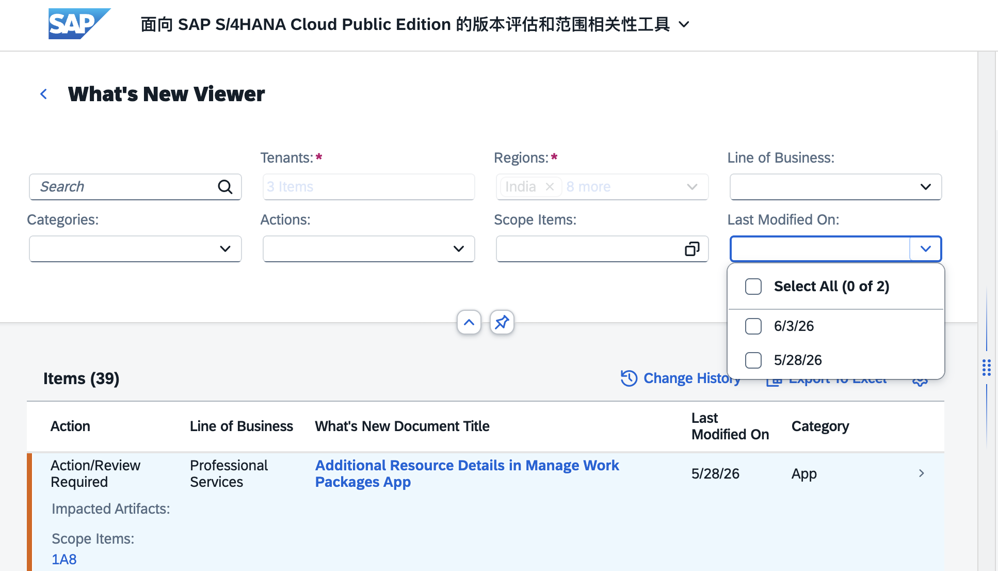Collapse the filter header with up arrow
Image resolution: width=998 pixels, height=571 pixels.
[469, 323]
